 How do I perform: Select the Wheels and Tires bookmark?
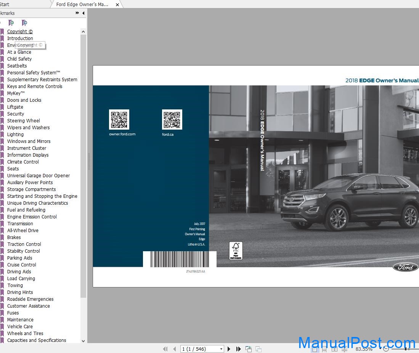[25, 333]
